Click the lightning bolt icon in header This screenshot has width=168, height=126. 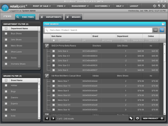click(x=159, y=6)
